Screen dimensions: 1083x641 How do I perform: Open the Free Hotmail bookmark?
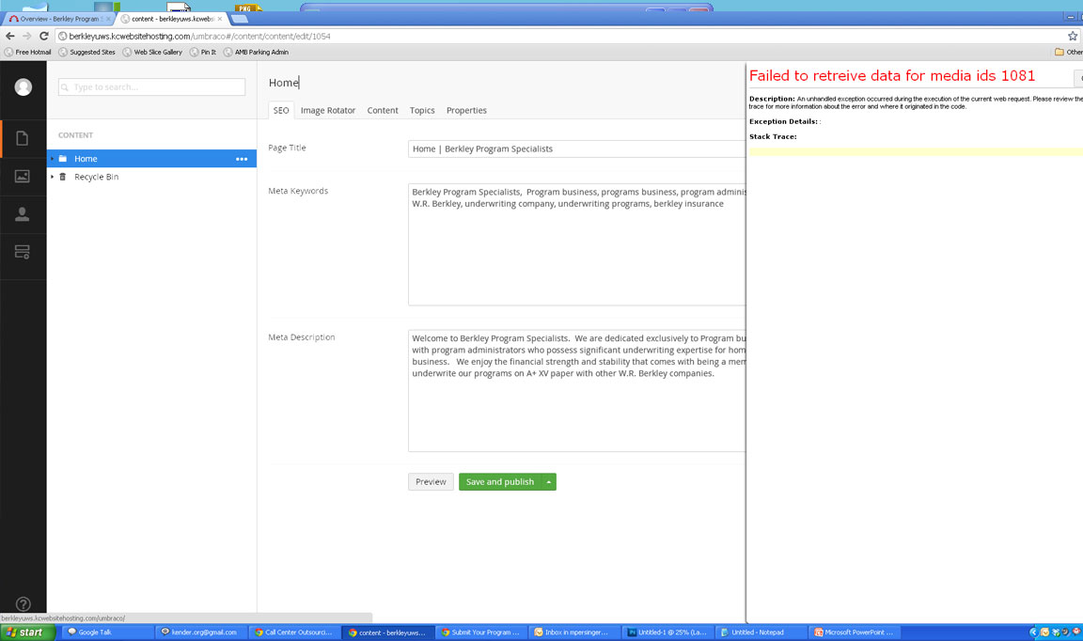click(x=27, y=52)
